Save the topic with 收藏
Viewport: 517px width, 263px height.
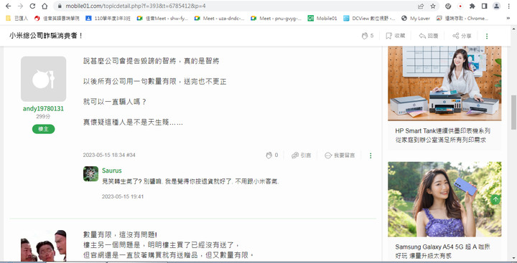[396, 36]
